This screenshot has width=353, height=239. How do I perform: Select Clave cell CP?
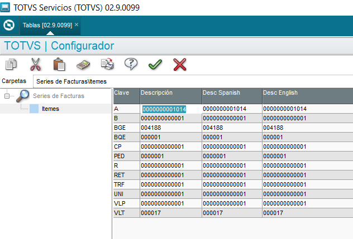(127, 147)
